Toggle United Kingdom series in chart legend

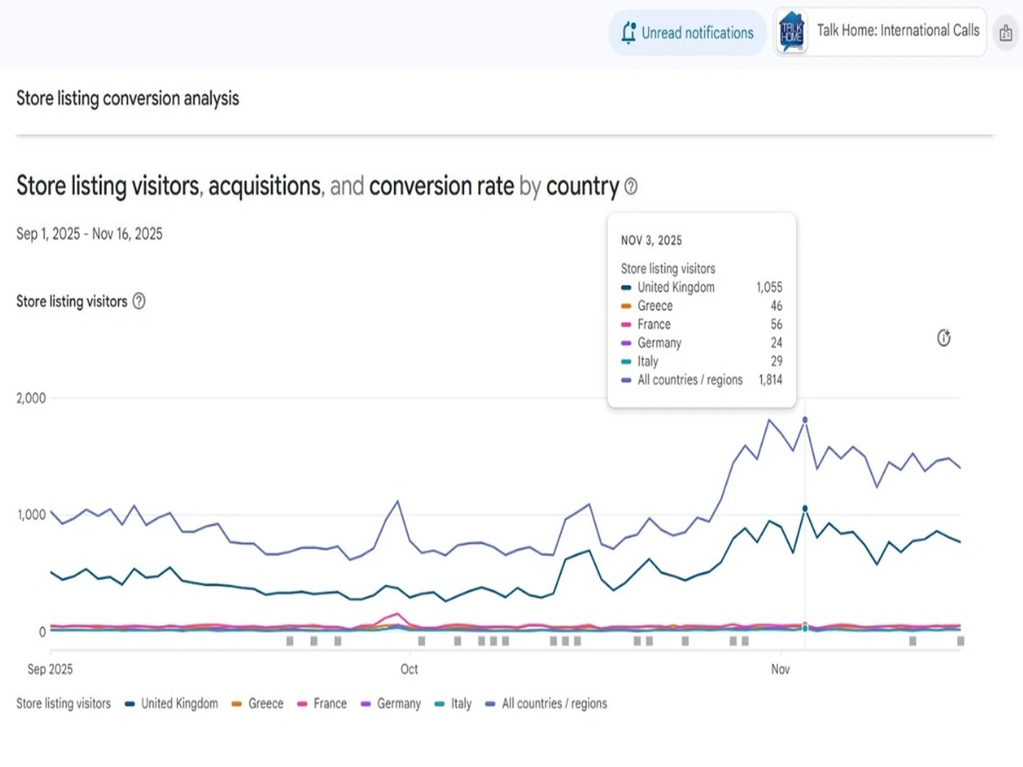click(172, 704)
